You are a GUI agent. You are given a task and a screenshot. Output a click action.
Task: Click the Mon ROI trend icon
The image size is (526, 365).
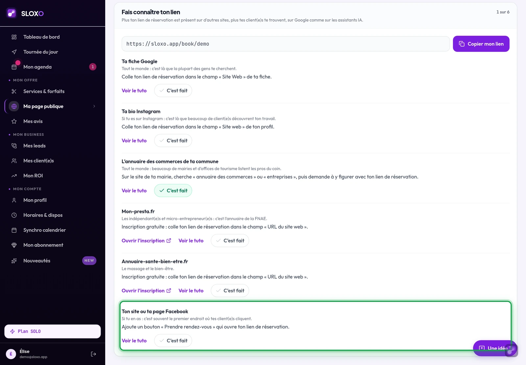(x=14, y=176)
